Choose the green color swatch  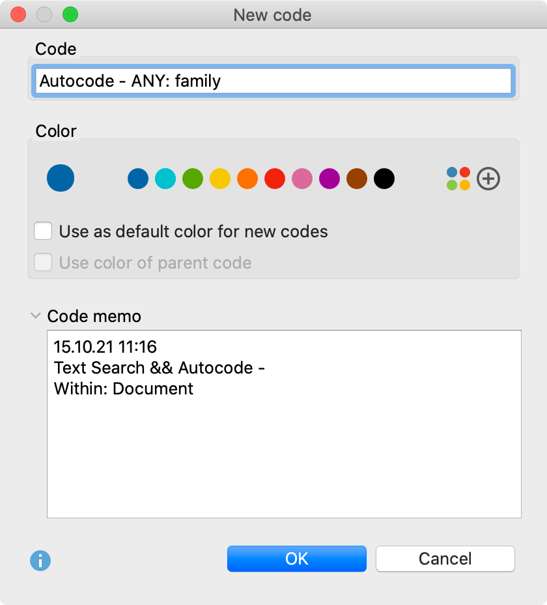point(193,179)
